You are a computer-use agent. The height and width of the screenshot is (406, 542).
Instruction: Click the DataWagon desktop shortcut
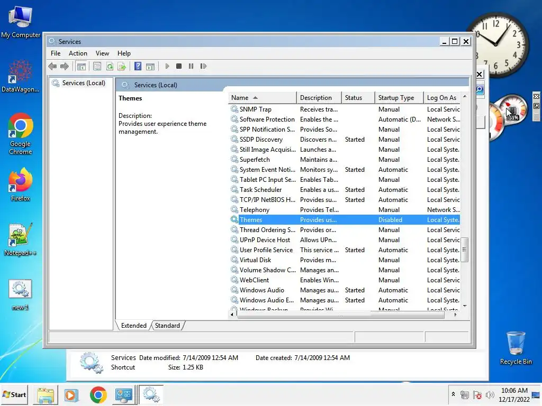[21, 76]
